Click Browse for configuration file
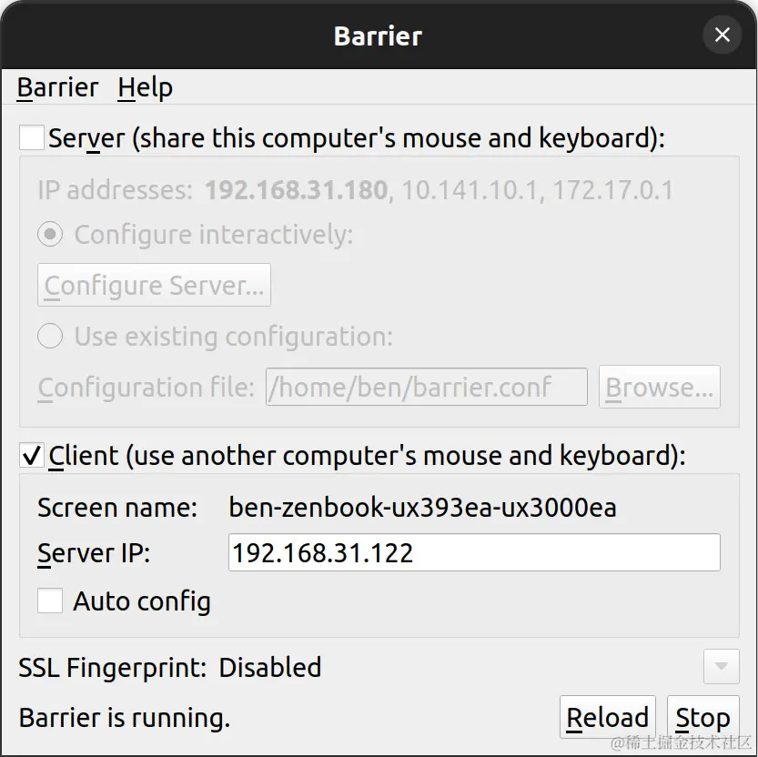758x757 pixels. [x=660, y=388]
